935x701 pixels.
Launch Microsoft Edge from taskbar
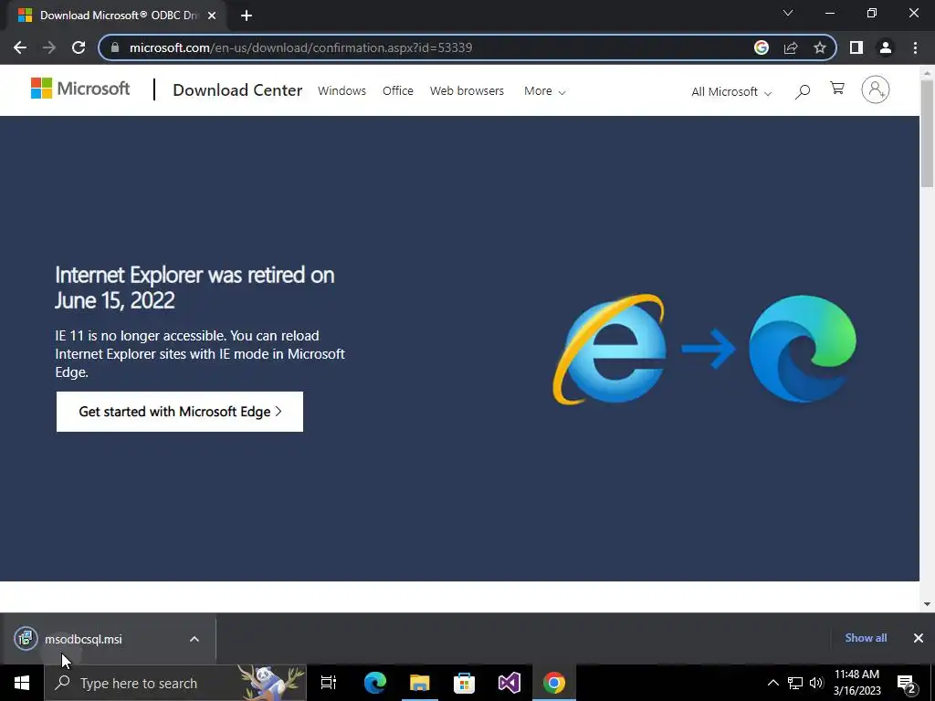tap(375, 683)
